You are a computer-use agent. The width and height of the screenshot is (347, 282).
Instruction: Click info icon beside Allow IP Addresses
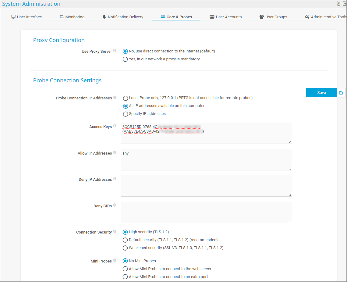(x=115, y=152)
